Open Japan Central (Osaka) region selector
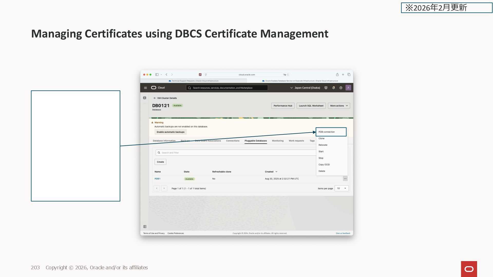 305,88
